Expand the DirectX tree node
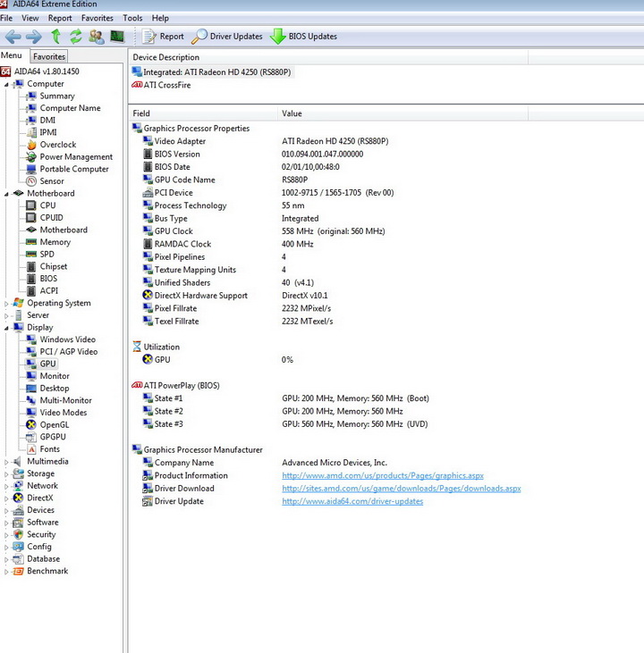This screenshot has height=653, width=644. pyautogui.click(x=6, y=498)
